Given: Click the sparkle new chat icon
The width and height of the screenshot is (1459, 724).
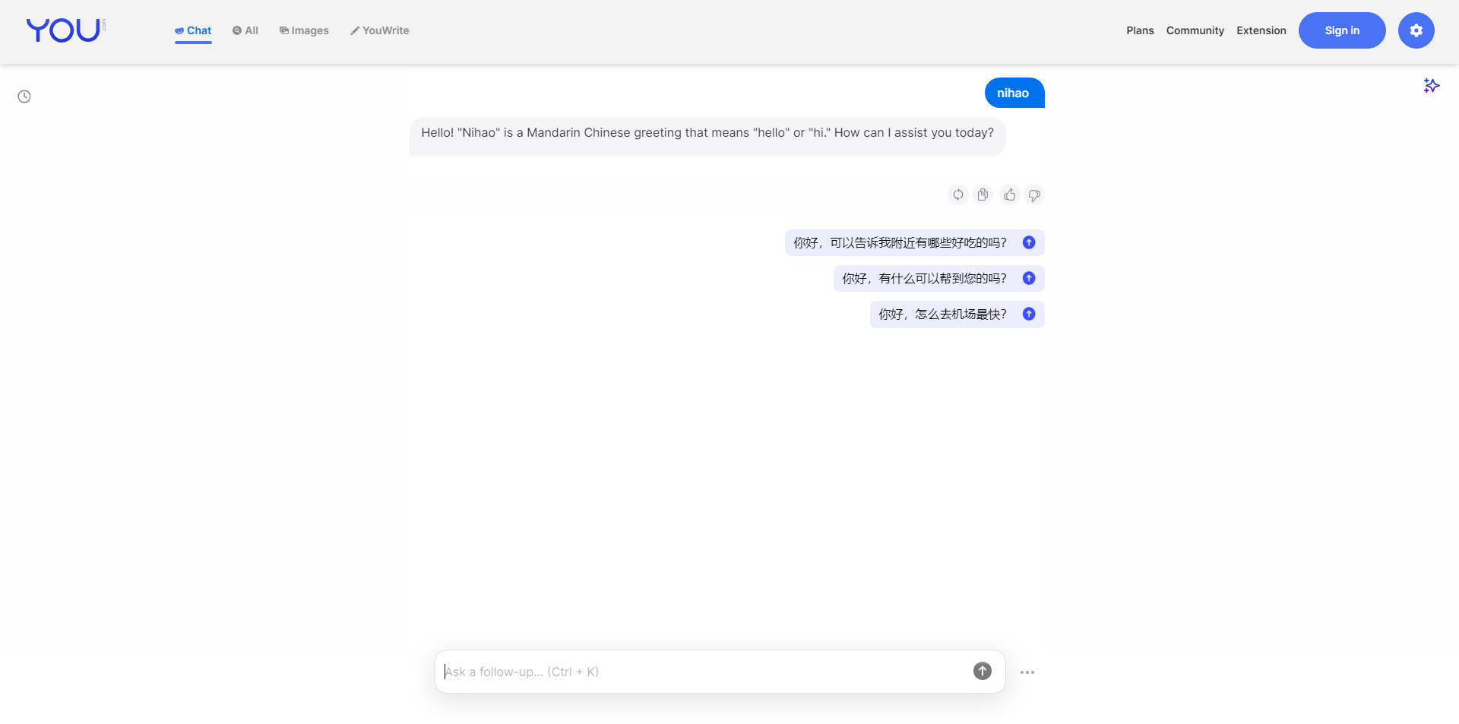Looking at the screenshot, I should (1432, 85).
